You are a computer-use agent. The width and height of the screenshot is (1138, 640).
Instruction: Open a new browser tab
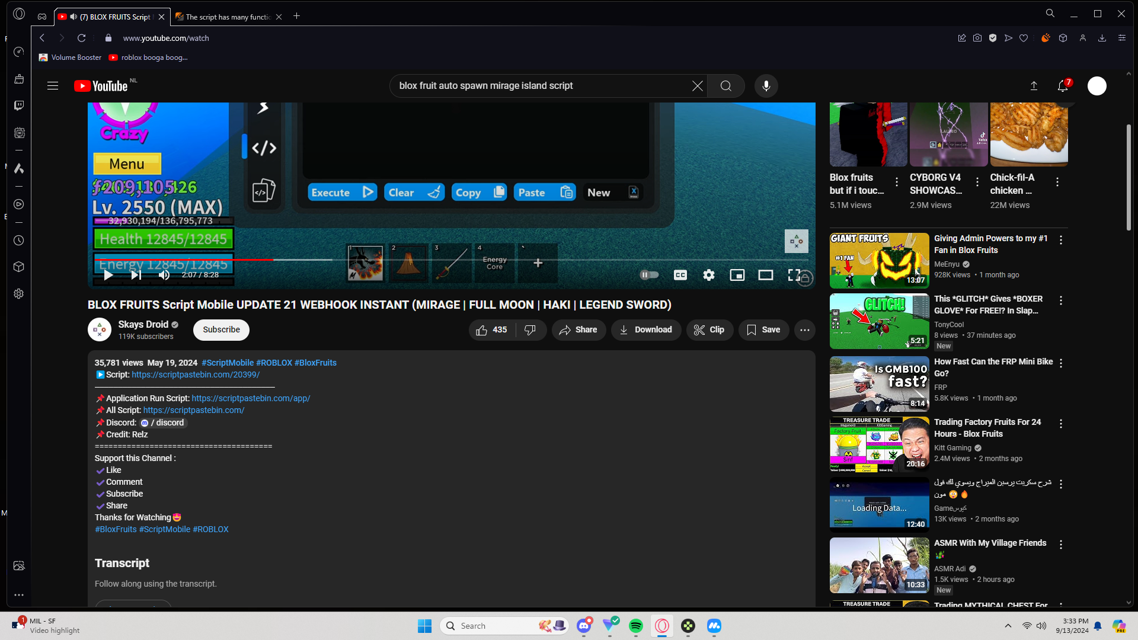(297, 17)
